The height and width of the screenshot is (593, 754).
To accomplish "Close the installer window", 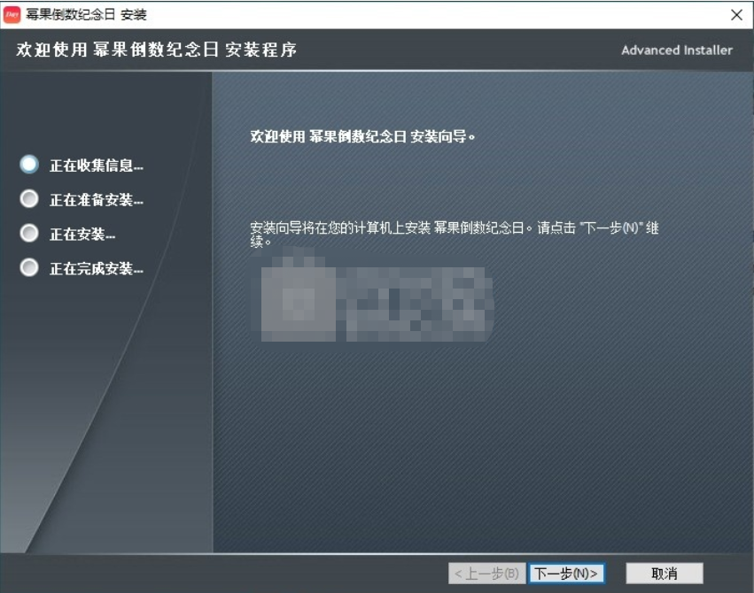I will click(736, 15).
